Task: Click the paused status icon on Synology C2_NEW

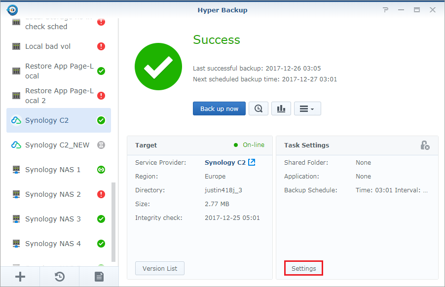Action: tap(101, 144)
